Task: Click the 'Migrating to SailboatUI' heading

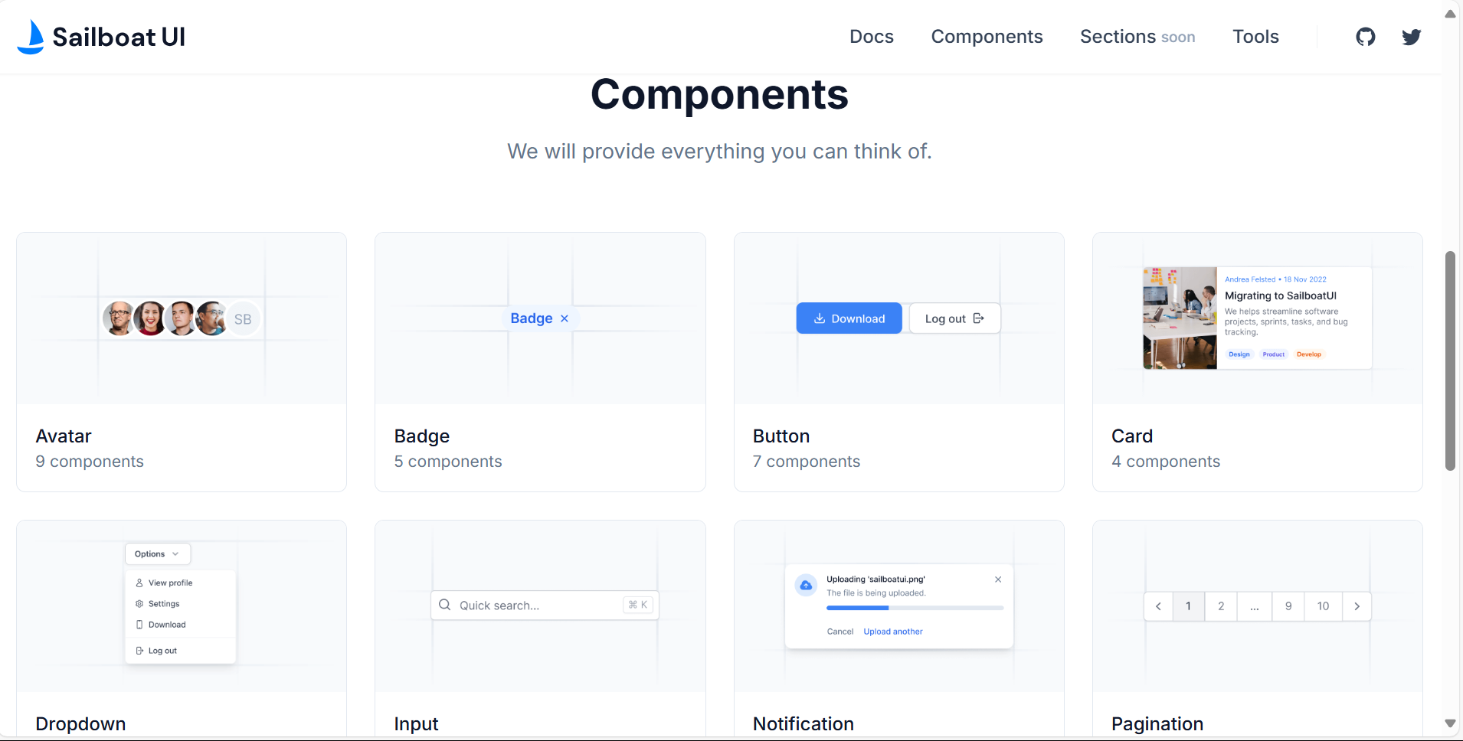Action: pyautogui.click(x=1281, y=295)
